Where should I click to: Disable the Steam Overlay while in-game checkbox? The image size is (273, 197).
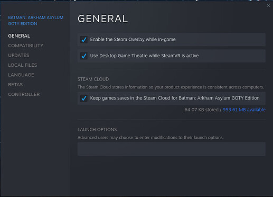tap(84, 40)
